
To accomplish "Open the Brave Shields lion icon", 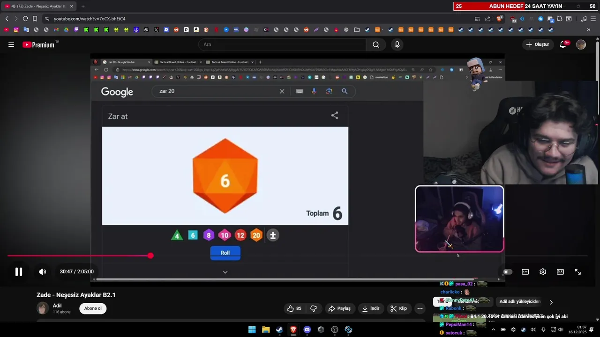I will (x=499, y=19).
